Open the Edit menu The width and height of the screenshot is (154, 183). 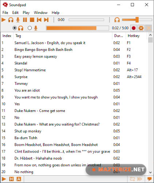click(x=15, y=12)
